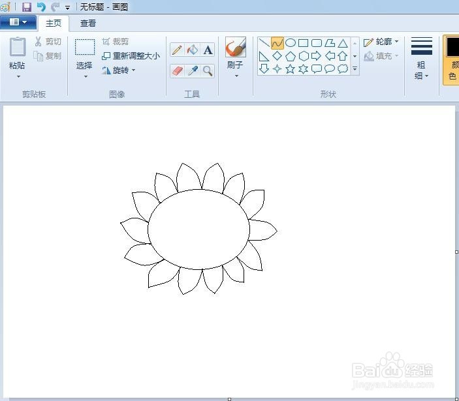This screenshot has height=401, width=459.
Task: Click inside the sunflower center oval
Action: point(198,230)
